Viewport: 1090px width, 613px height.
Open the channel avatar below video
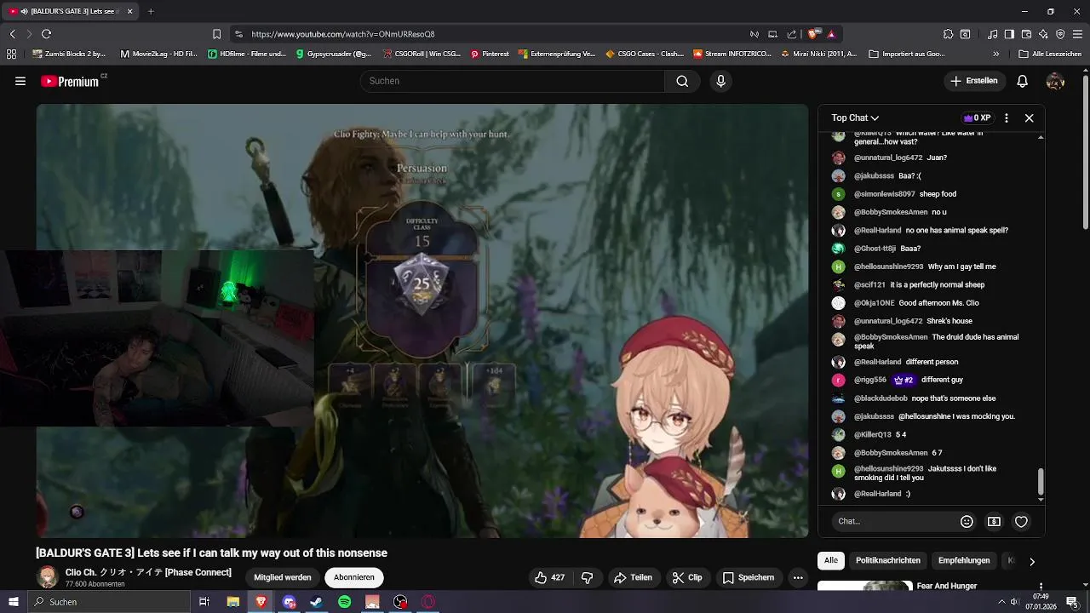[x=47, y=577]
